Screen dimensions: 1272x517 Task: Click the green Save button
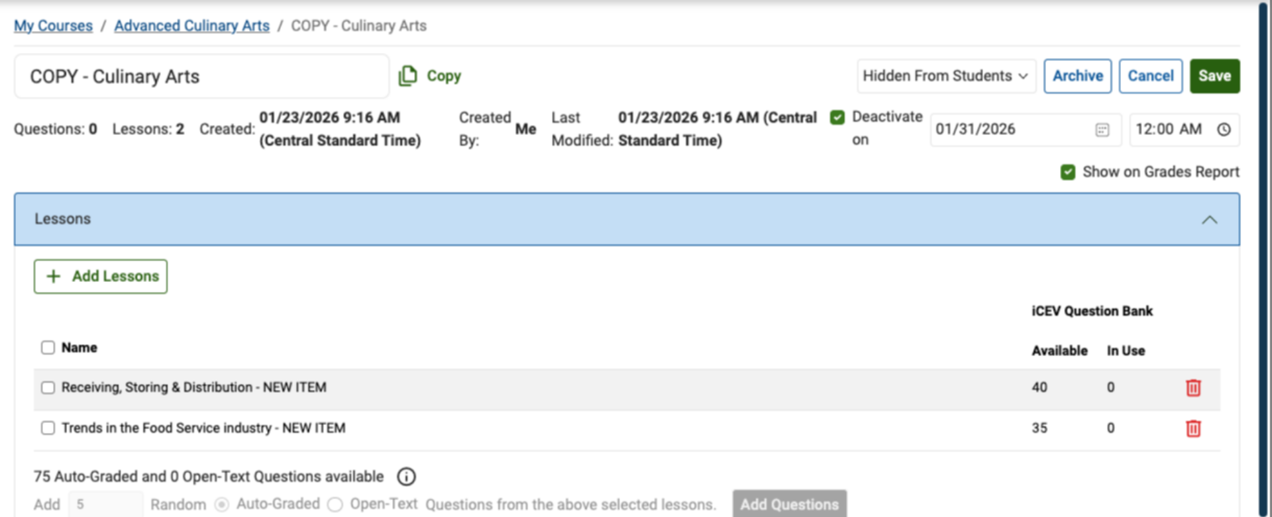coord(1214,76)
